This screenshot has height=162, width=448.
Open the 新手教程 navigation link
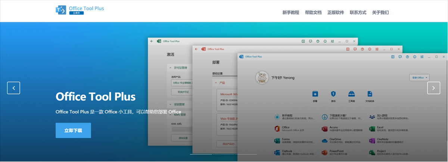coord(291,12)
